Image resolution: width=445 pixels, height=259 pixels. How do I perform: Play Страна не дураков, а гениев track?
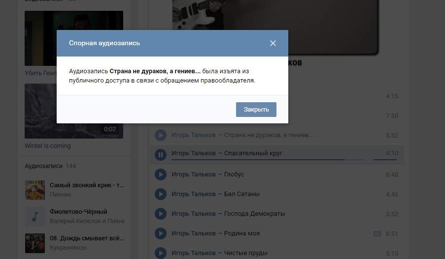161,135
